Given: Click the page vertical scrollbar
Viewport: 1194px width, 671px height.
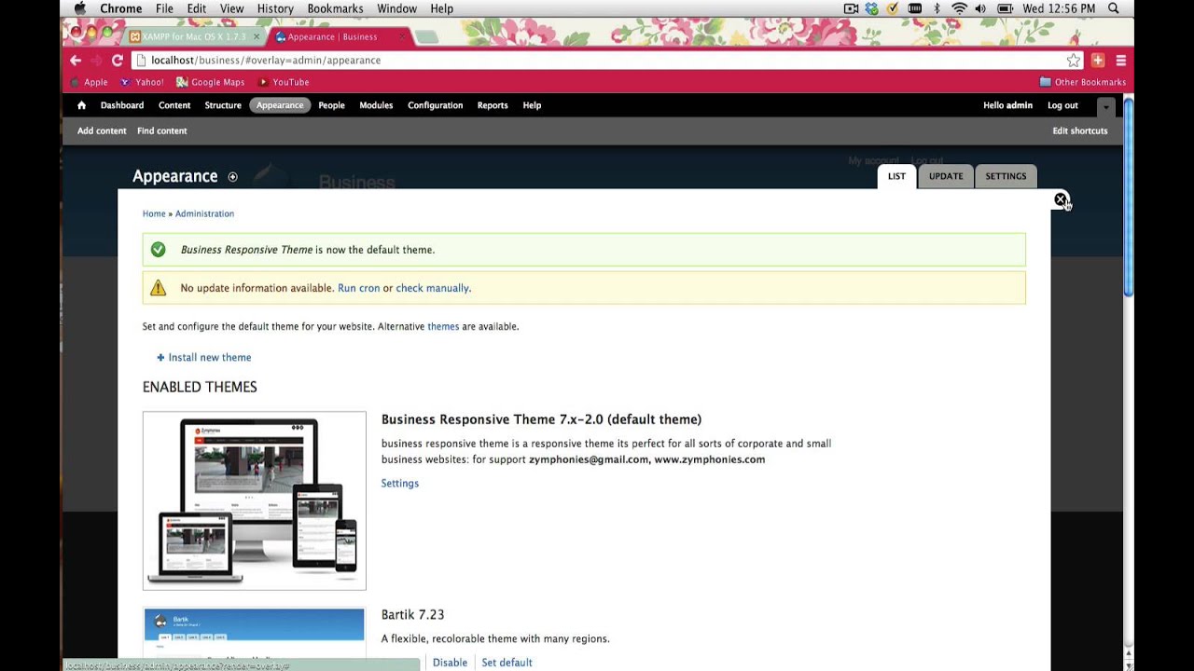Looking at the screenshot, I should 1128,198.
